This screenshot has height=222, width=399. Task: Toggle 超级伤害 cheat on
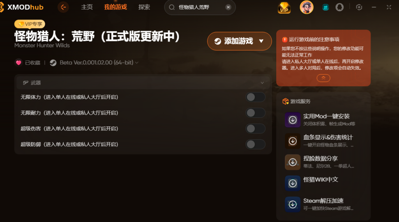[x=256, y=129]
